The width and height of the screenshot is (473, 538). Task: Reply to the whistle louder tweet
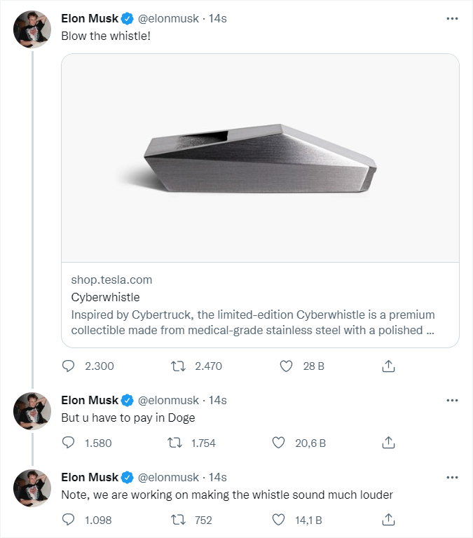tap(69, 520)
